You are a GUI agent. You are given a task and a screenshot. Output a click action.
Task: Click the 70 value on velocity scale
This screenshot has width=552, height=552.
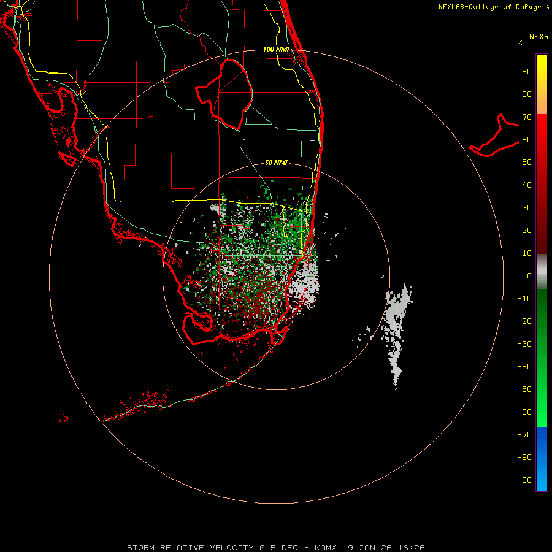(x=527, y=117)
